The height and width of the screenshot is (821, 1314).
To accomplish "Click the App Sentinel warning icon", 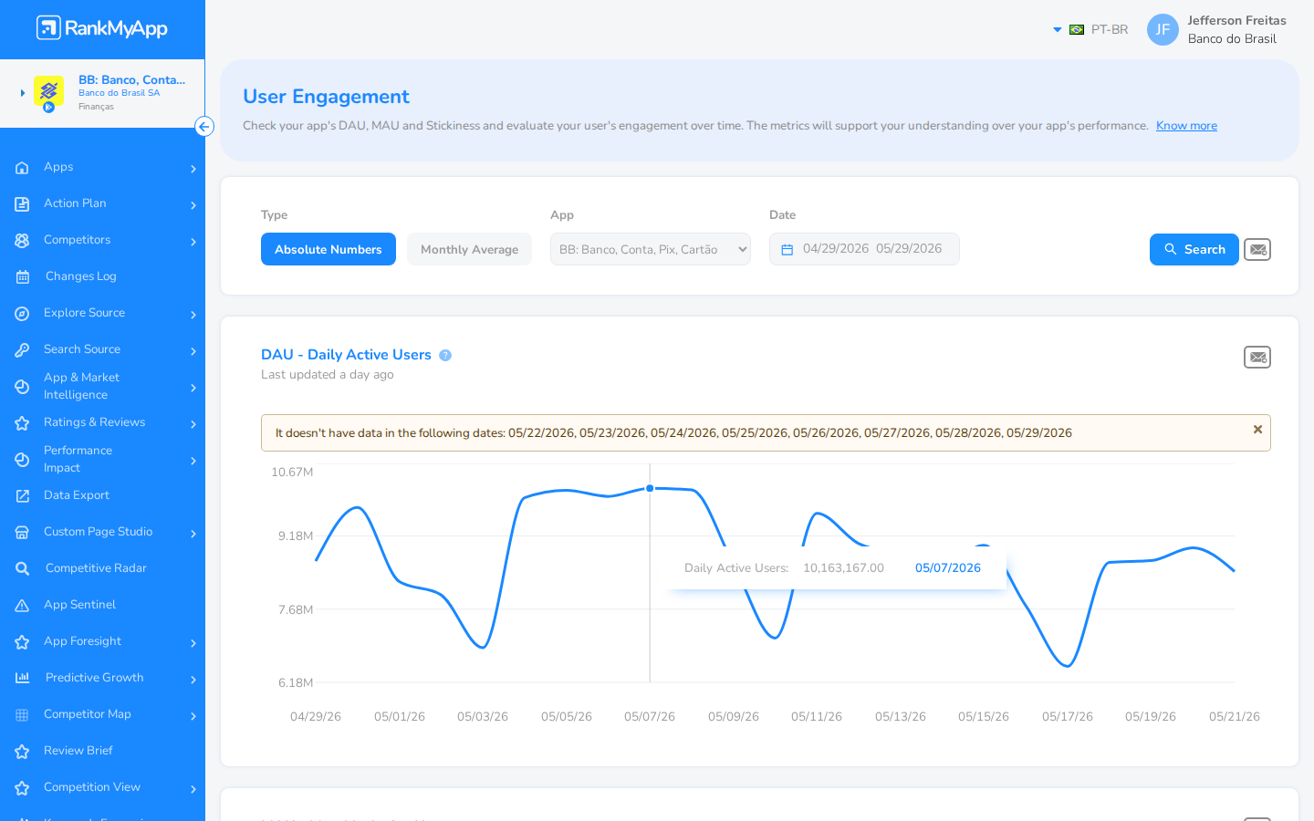I will (x=22, y=606).
